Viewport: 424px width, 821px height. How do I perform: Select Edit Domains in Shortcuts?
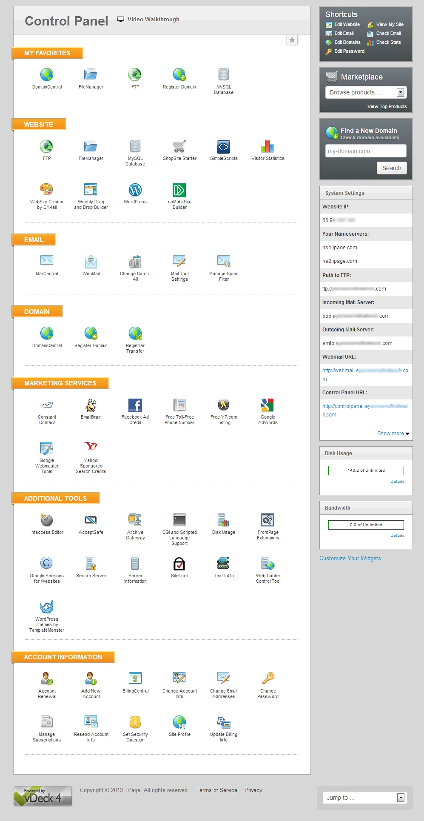347,43
